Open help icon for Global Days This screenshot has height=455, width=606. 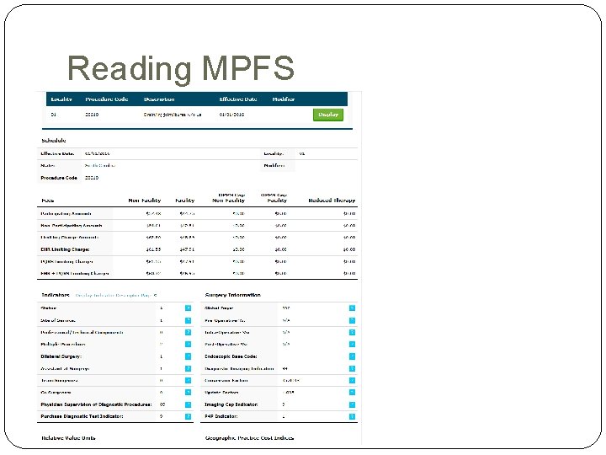[x=352, y=308]
